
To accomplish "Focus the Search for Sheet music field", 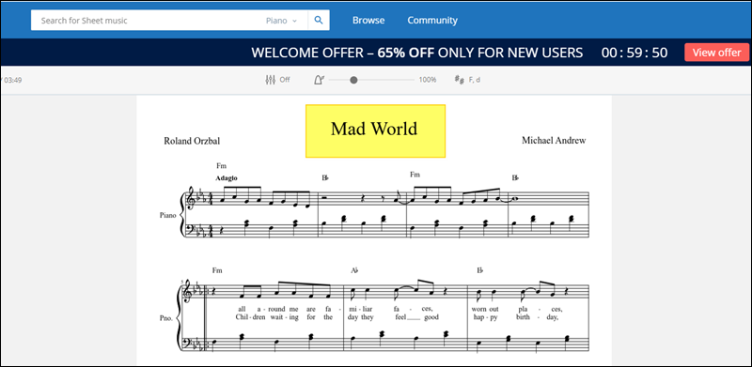I will (x=149, y=21).
